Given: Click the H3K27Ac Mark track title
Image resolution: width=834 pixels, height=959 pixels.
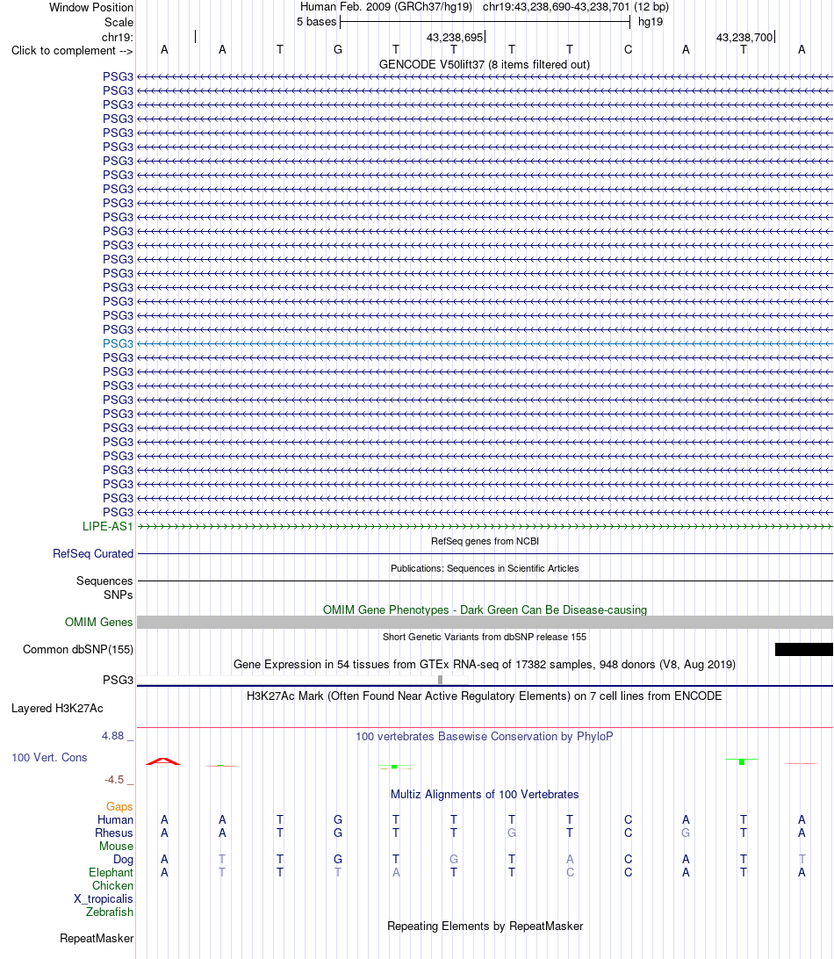Looking at the screenshot, I should [485, 696].
